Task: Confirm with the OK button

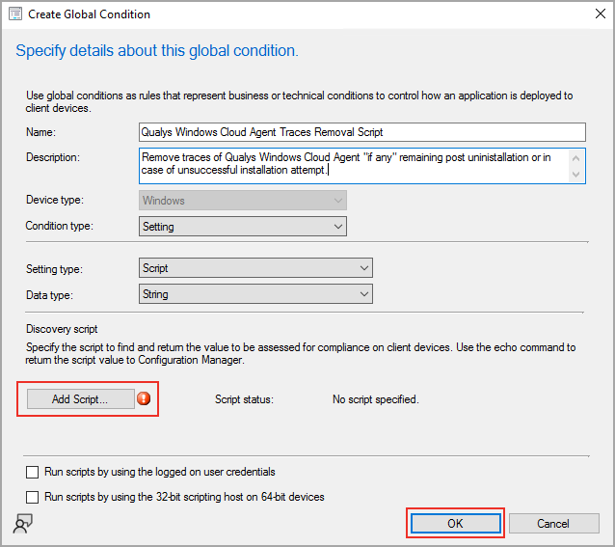Action: pyautogui.click(x=455, y=524)
